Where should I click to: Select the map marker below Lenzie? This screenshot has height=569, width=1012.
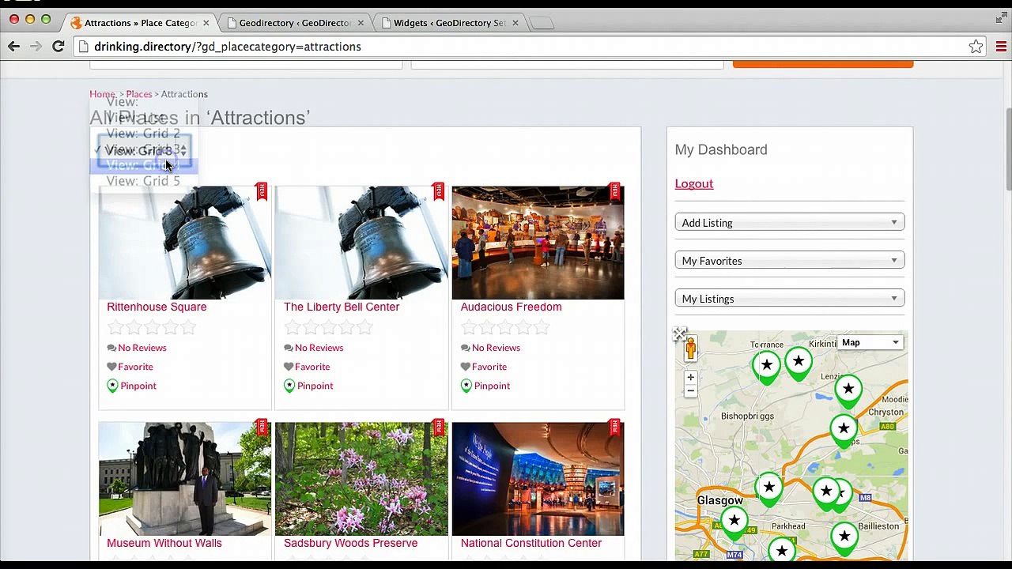tap(848, 390)
